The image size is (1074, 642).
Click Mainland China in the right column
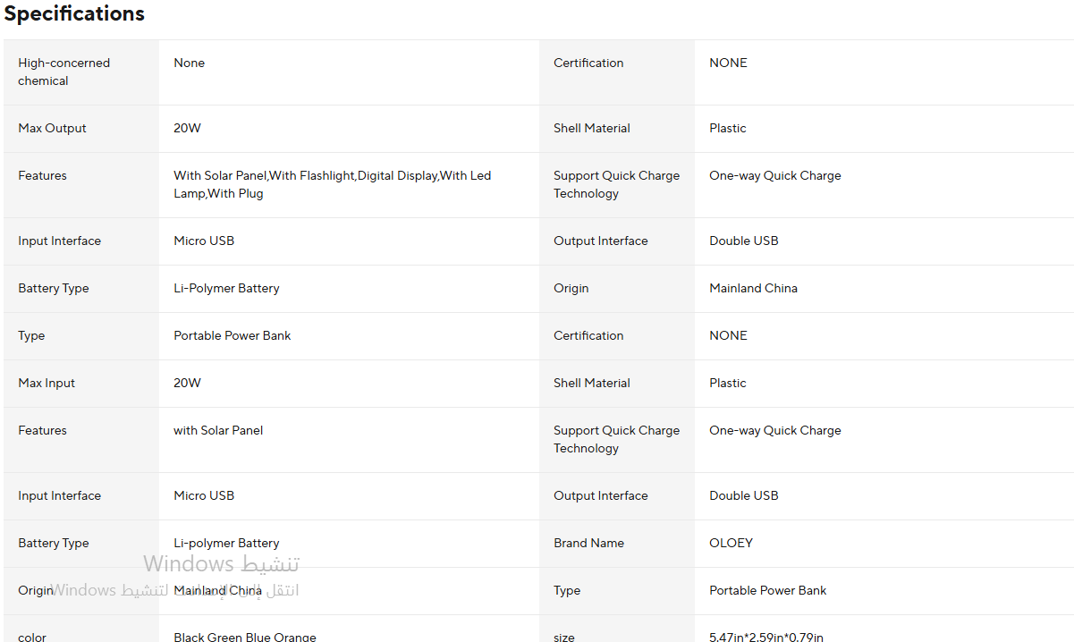click(x=753, y=288)
